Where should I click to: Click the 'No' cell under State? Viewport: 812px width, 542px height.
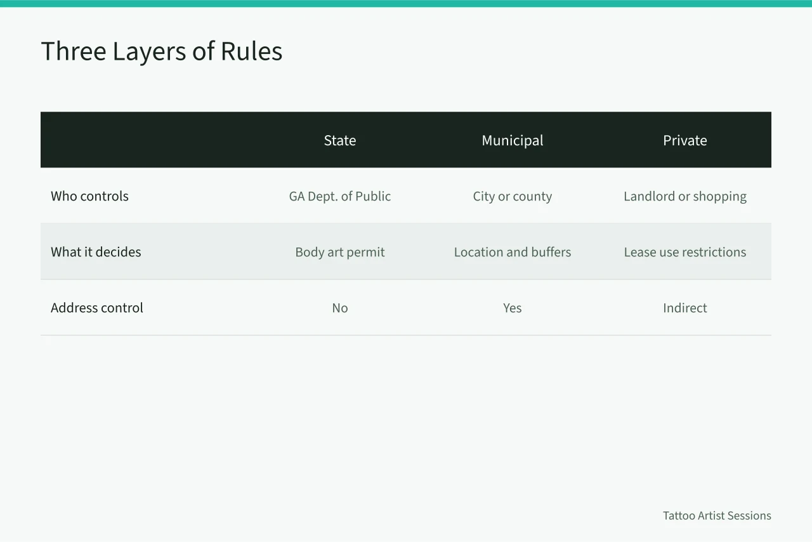coord(340,308)
